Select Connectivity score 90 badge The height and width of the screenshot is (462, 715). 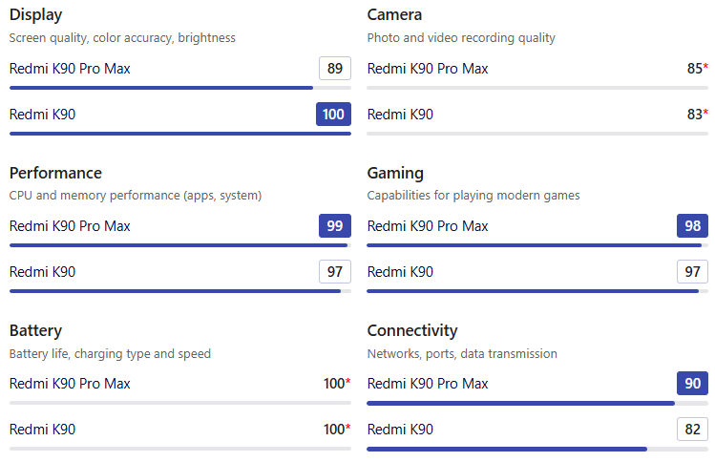[692, 384]
